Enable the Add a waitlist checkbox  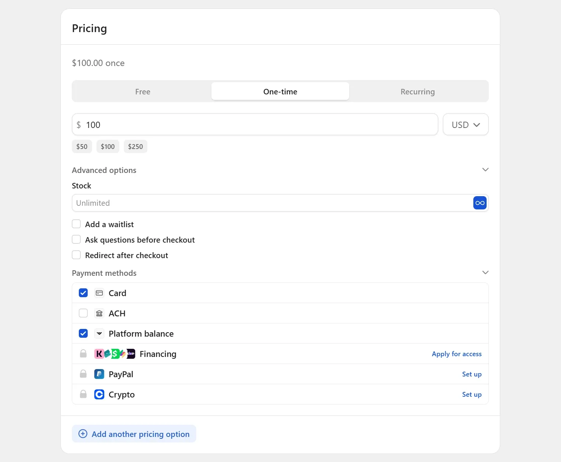(x=76, y=224)
